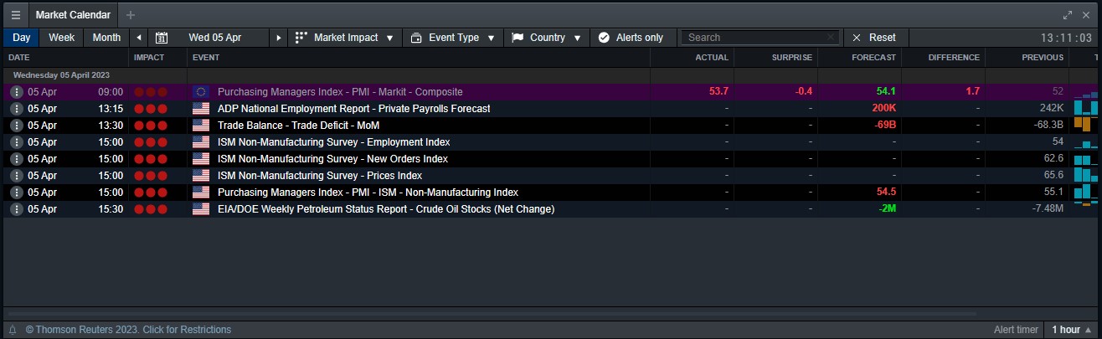Click the alert bell icon in footer

coord(13,330)
